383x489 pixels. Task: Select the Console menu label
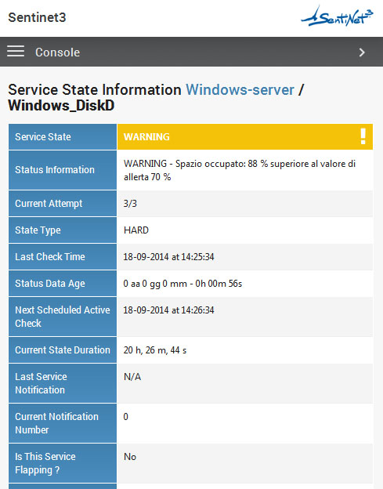tap(58, 53)
